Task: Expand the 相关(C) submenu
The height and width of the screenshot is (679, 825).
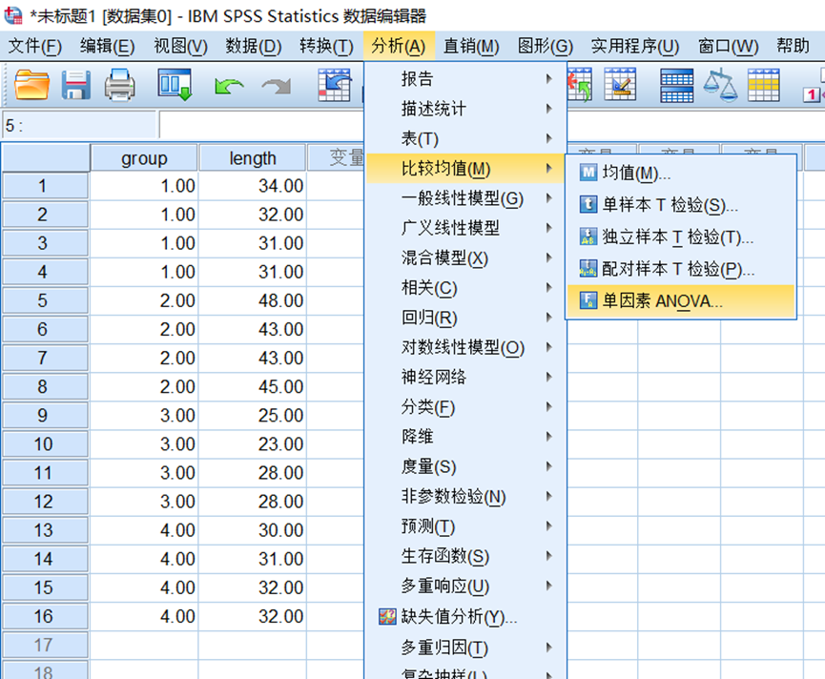Action: 465,288
